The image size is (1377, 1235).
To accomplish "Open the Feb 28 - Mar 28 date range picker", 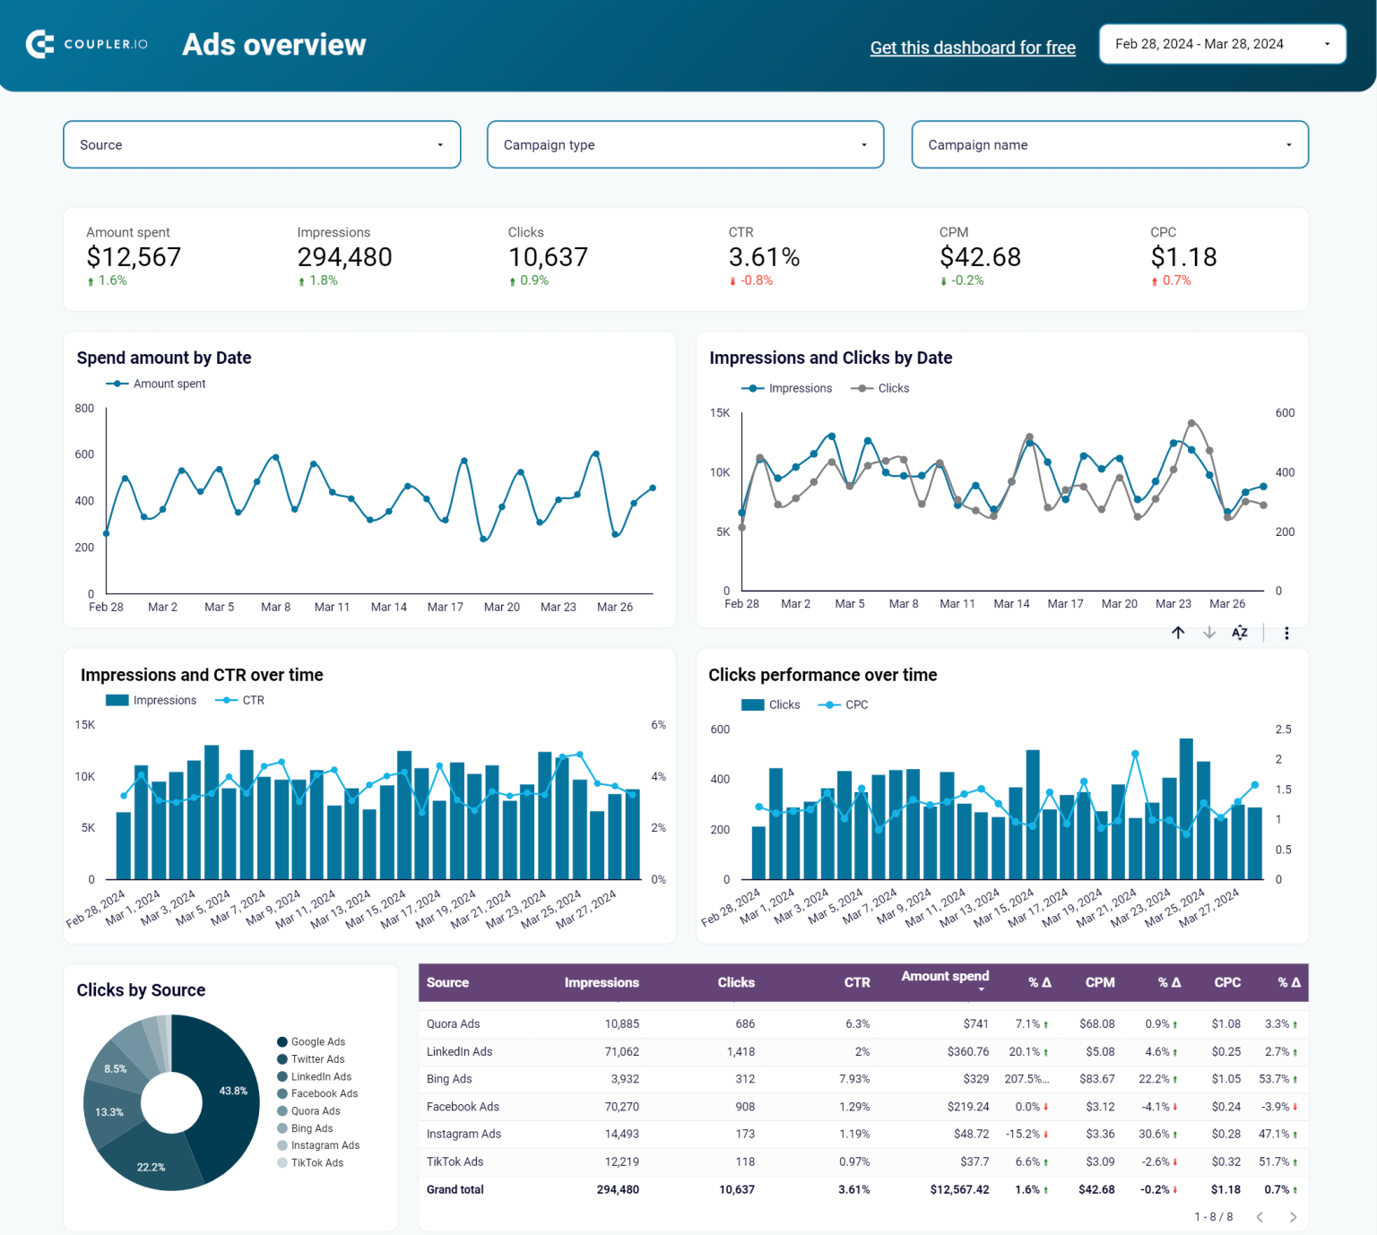I will [x=1222, y=43].
